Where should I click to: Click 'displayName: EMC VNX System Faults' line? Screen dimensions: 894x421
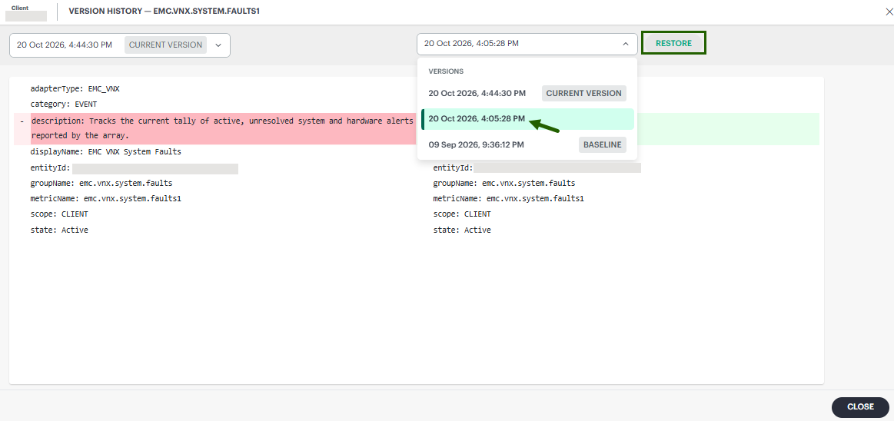click(x=106, y=152)
